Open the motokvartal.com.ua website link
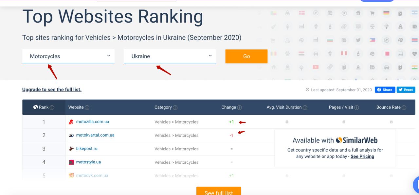Image resolution: width=419 pixels, height=195 pixels. pos(95,135)
